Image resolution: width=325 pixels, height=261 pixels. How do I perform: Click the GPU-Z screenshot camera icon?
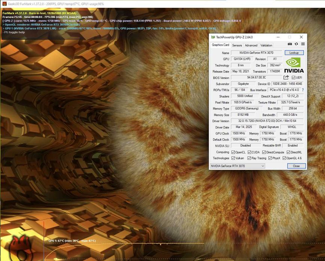tap(290, 44)
